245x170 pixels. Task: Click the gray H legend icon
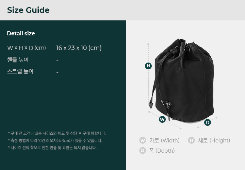point(191,140)
